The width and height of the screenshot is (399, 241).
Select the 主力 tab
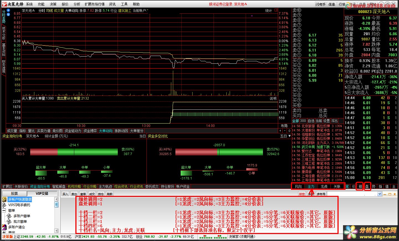[311, 186]
